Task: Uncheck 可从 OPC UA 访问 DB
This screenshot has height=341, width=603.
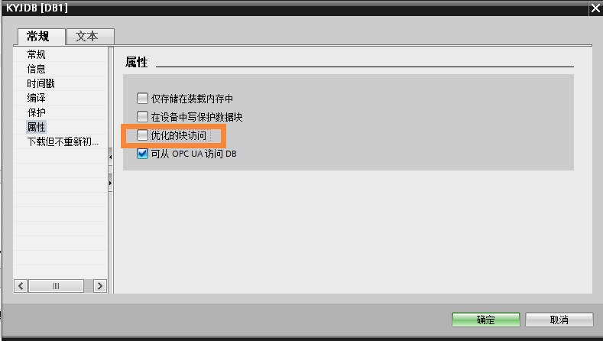Action: (x=142, y=154)
